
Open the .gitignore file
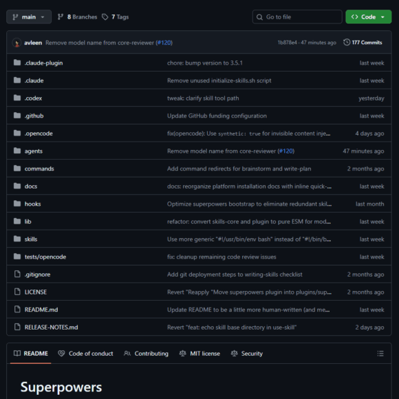coord(37,274)
